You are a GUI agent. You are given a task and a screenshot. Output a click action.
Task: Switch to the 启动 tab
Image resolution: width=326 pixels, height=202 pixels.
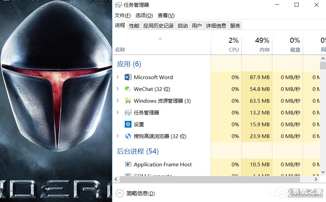[182, 25]
